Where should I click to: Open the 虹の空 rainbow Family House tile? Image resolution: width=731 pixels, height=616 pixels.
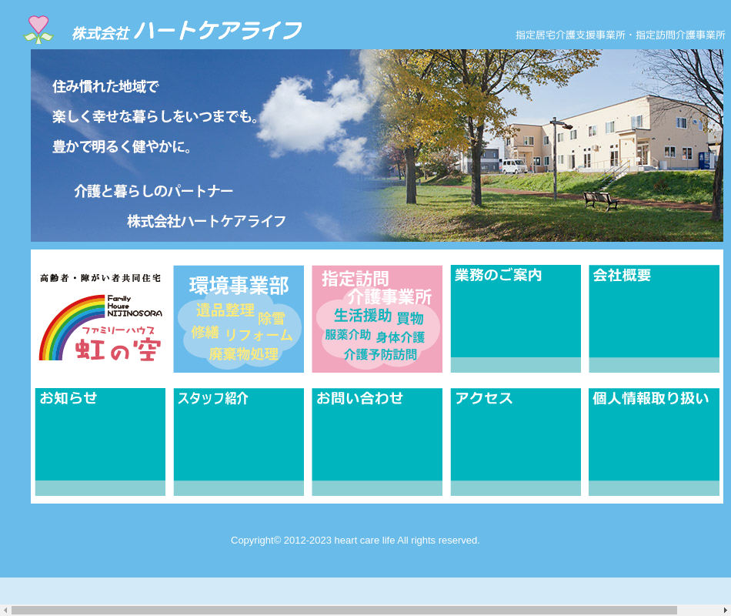pos(100,319)
